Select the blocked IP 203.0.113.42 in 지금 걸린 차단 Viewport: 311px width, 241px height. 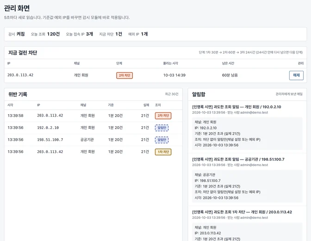tap(20, 75)
